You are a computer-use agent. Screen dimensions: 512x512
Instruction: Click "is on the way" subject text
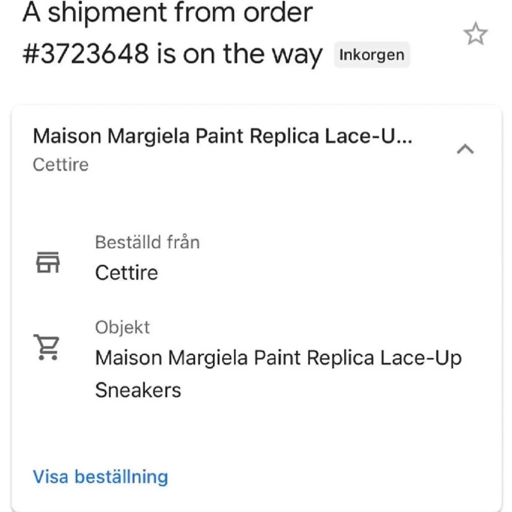[240, 54]
